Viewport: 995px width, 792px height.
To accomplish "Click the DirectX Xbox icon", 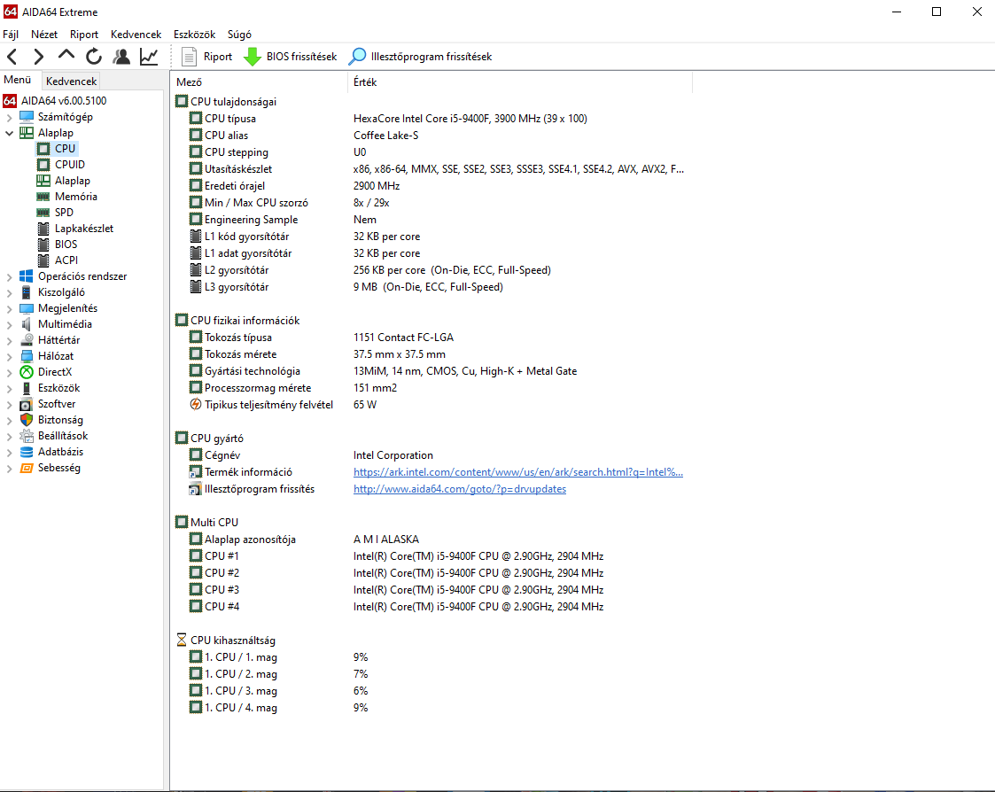I will [26, 372].
